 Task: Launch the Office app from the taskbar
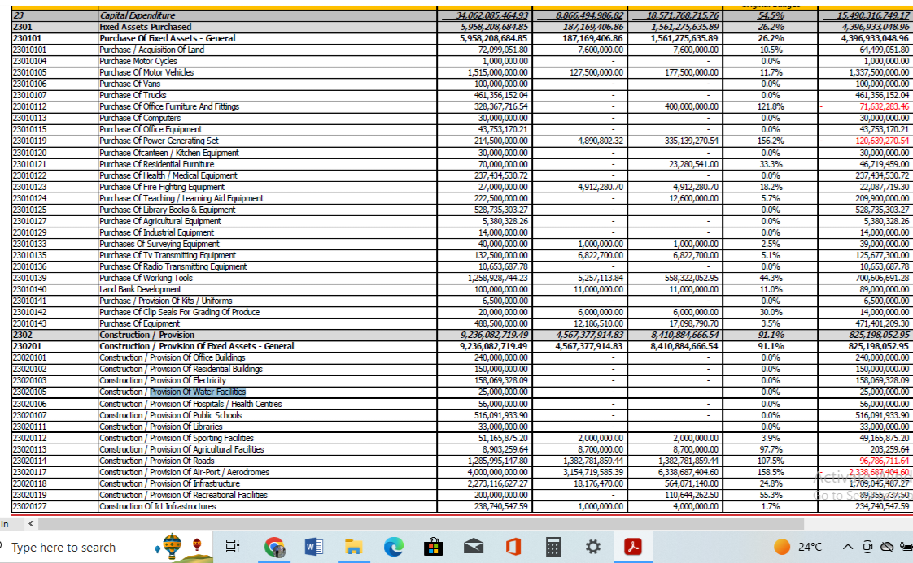pos(513,547)
